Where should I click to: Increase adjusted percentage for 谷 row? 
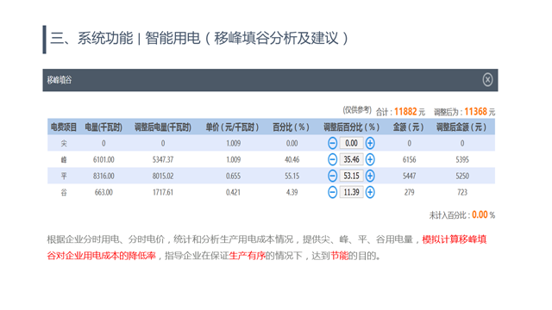[370, 192]
